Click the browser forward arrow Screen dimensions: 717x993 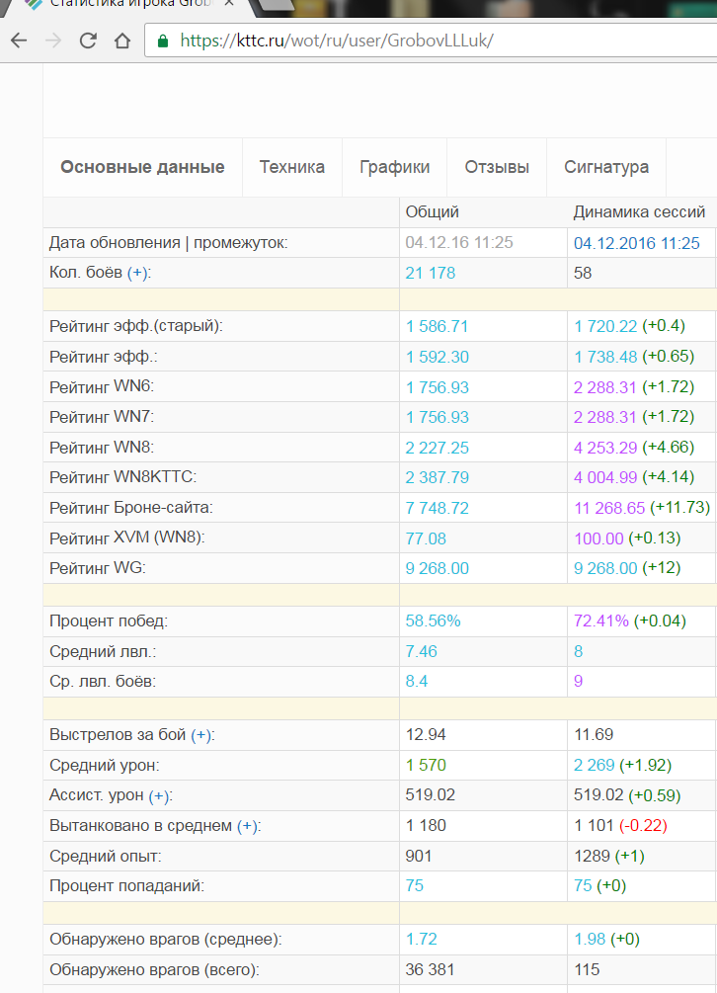tap(53, 41)
